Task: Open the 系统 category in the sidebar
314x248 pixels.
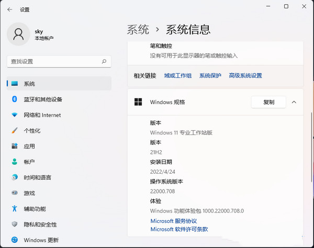Action: (59, 84)
